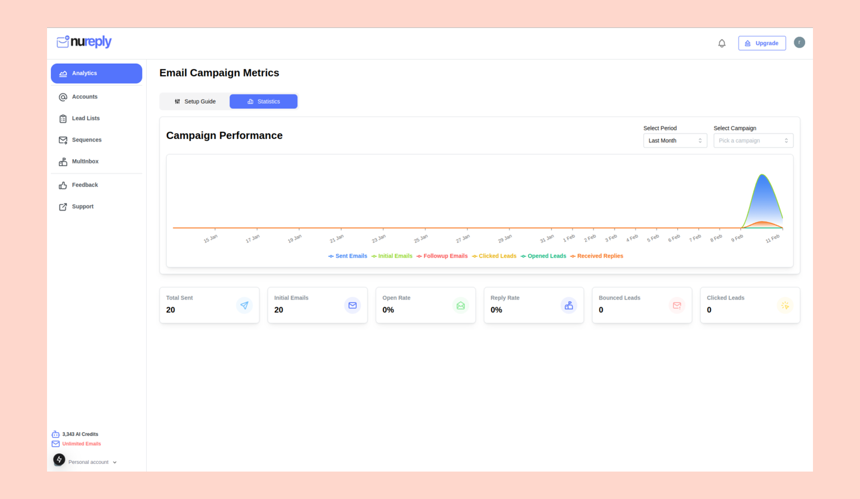This screenshot has width=860, height=499.
Task: Select the Analytics sidebar icon
Action: click(63, 73)
